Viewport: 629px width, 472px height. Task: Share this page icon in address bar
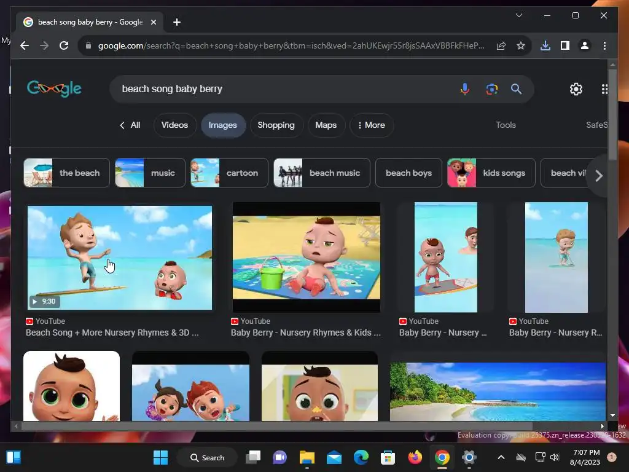501,45
